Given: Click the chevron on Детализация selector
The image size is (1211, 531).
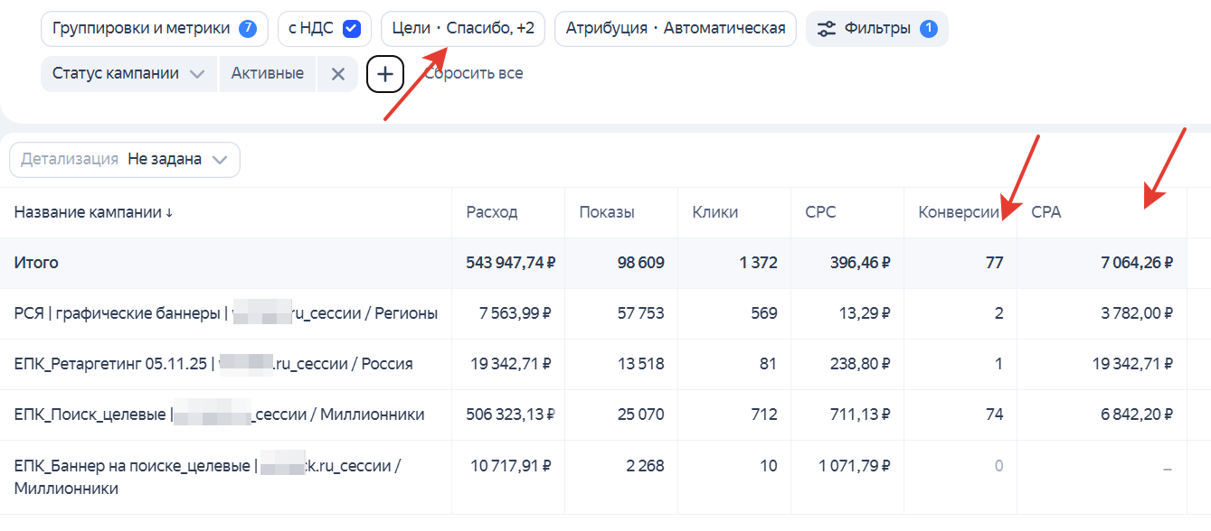Looking at the screenshot, I should pos(218,159).
